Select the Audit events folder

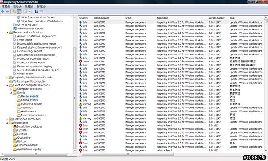coord(29,111)
